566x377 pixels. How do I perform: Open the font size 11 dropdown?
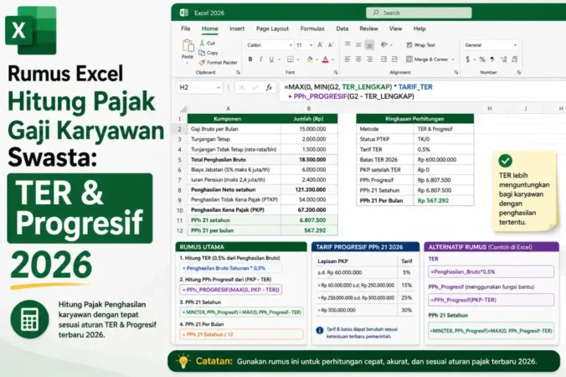[311, 45]
